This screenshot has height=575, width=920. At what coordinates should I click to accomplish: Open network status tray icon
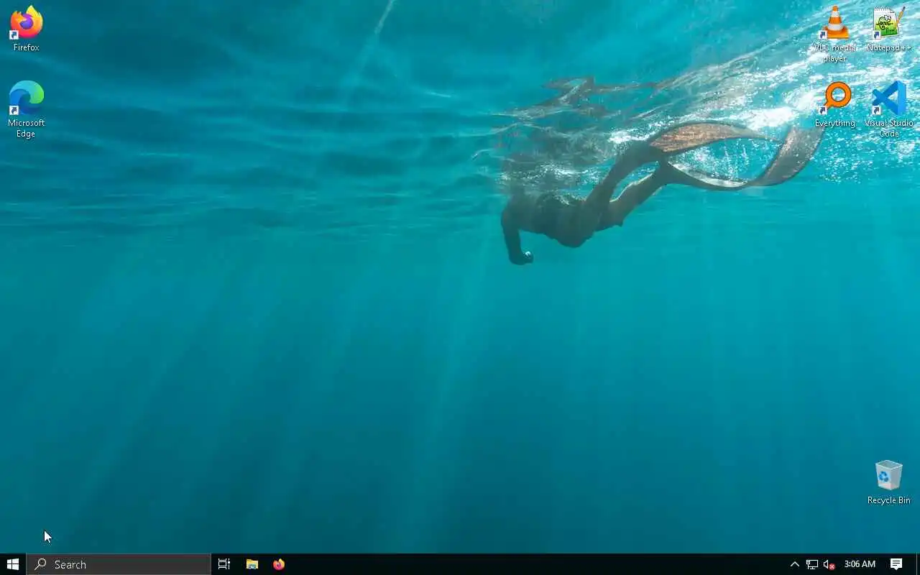(812, 564)
